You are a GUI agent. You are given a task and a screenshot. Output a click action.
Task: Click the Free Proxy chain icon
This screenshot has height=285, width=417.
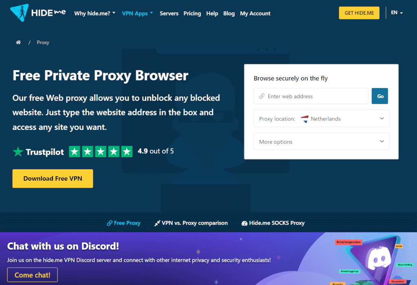point(110,223)
